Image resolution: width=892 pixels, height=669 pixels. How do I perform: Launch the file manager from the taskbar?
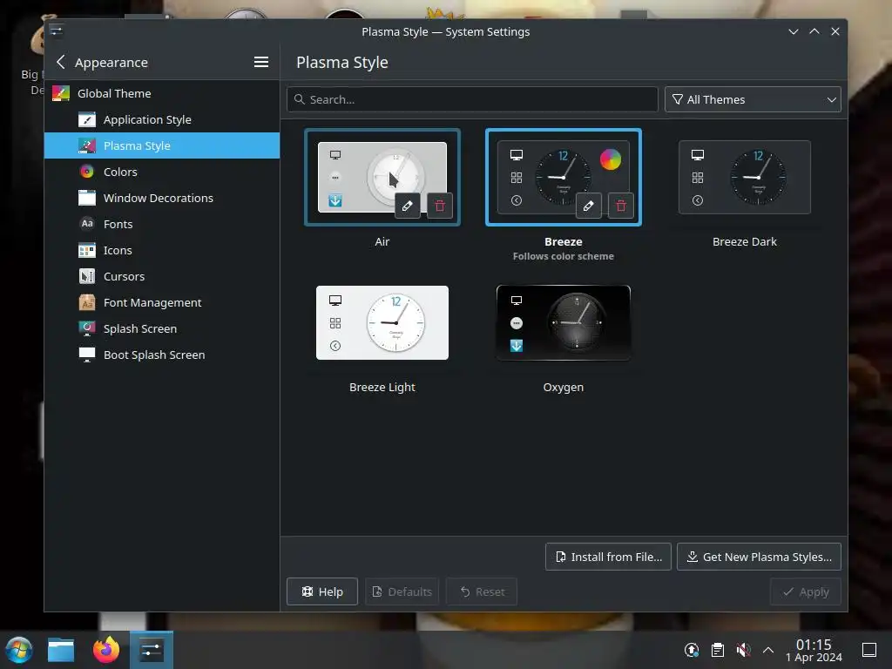coord(61,650)
